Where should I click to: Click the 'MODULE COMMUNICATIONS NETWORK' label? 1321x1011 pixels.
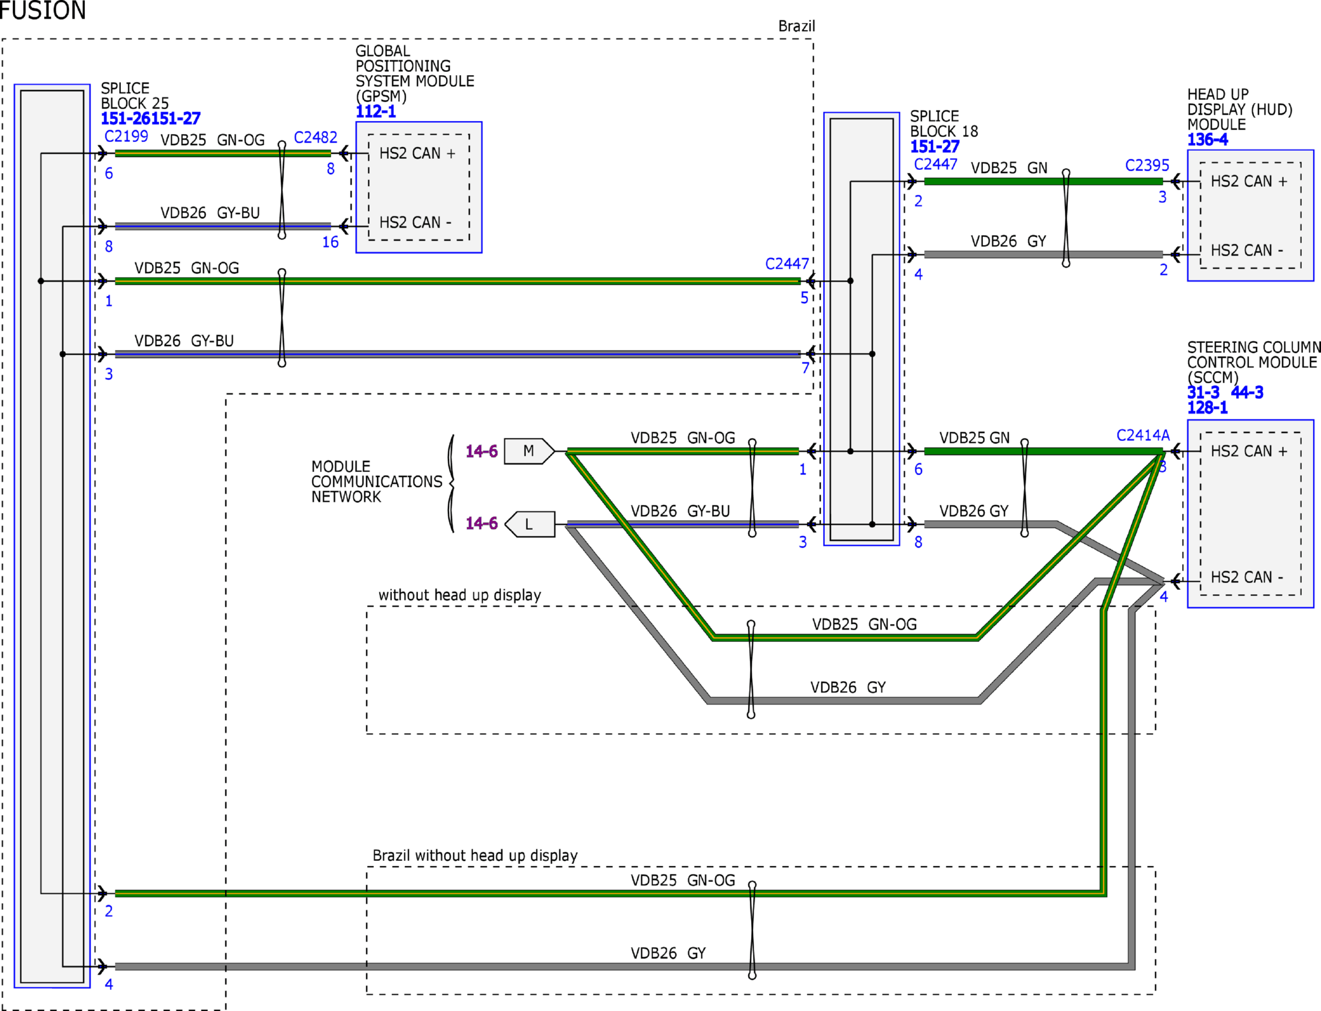coord(377,481)
